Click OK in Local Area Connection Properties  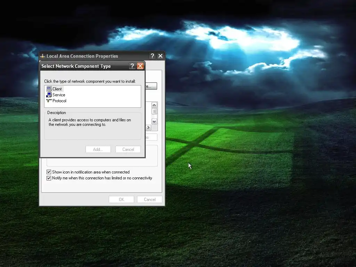coord(121,199)
